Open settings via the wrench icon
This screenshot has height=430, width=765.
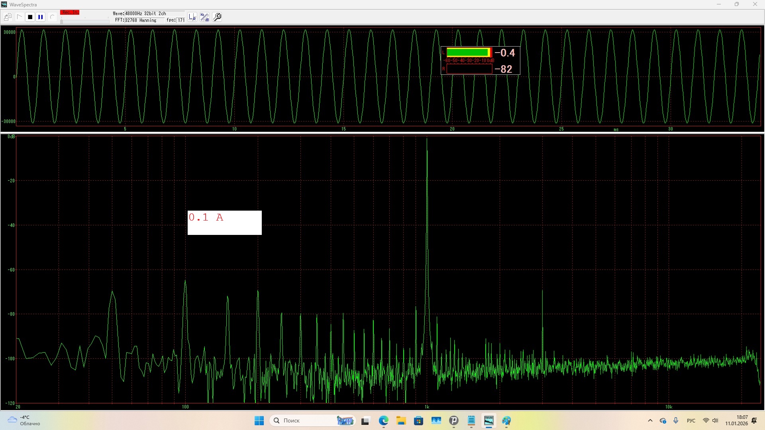pyautogui.click(x=218, y=17)
